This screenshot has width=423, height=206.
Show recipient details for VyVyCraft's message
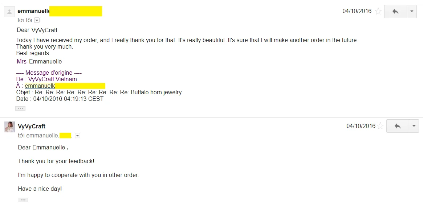coord(77,136)
